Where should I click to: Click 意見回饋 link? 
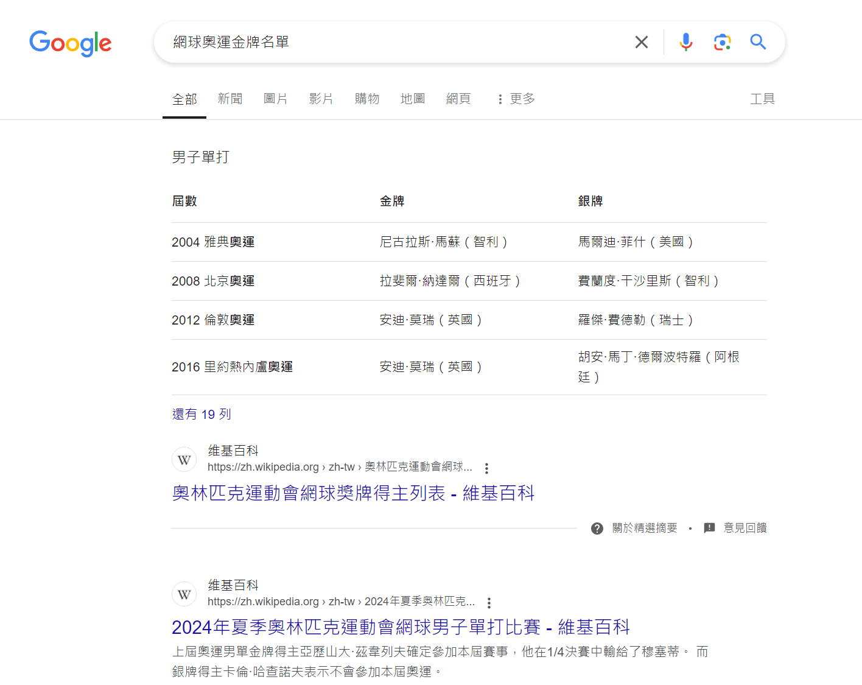[745, 528]
